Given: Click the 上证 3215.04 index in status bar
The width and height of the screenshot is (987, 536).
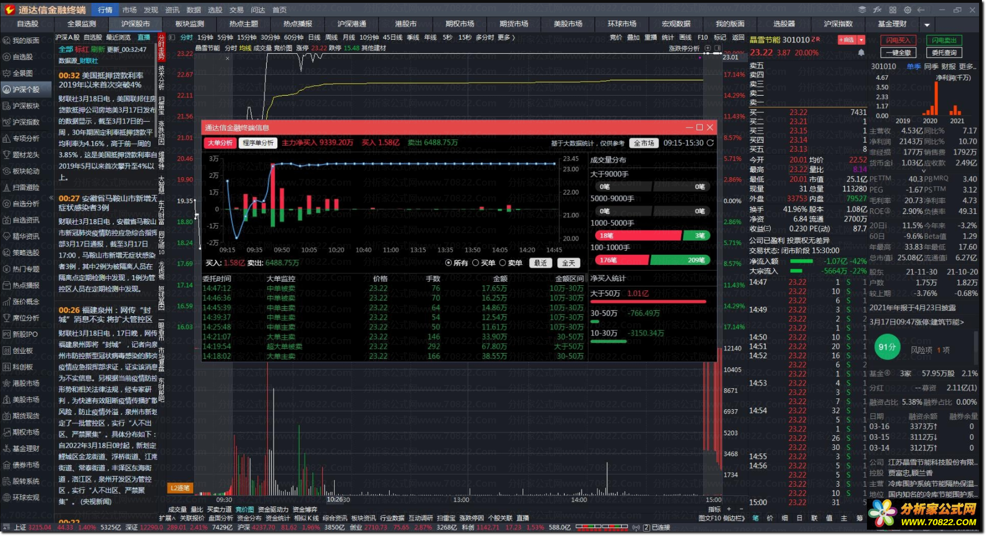Looking at the screenshot, I should (32, 528).
